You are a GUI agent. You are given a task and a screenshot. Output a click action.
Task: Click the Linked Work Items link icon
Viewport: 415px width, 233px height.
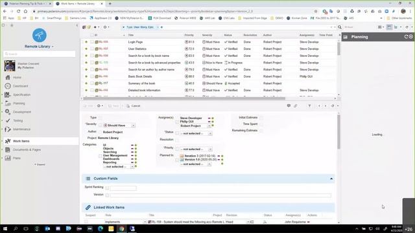coord(88,207)
